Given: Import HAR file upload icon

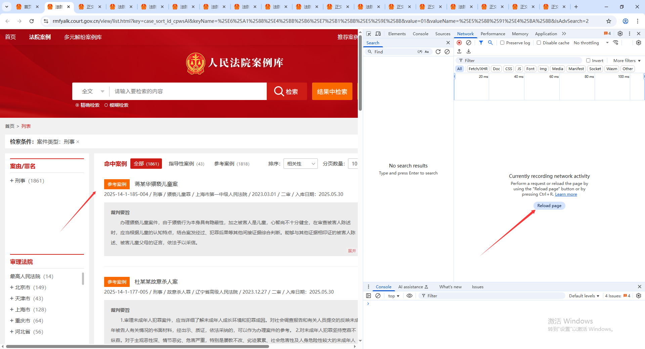Looking at the screenshot, I should point(459,51).
